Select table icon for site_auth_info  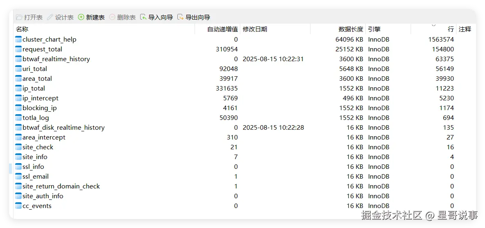18,196
